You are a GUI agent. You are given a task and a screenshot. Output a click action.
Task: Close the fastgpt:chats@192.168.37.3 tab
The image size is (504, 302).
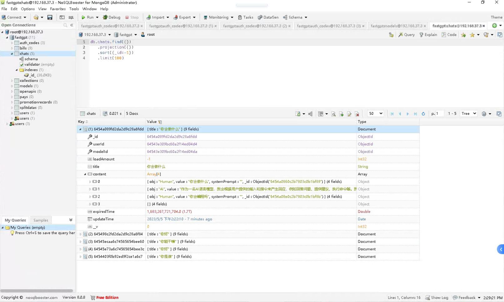click(484, 26)
